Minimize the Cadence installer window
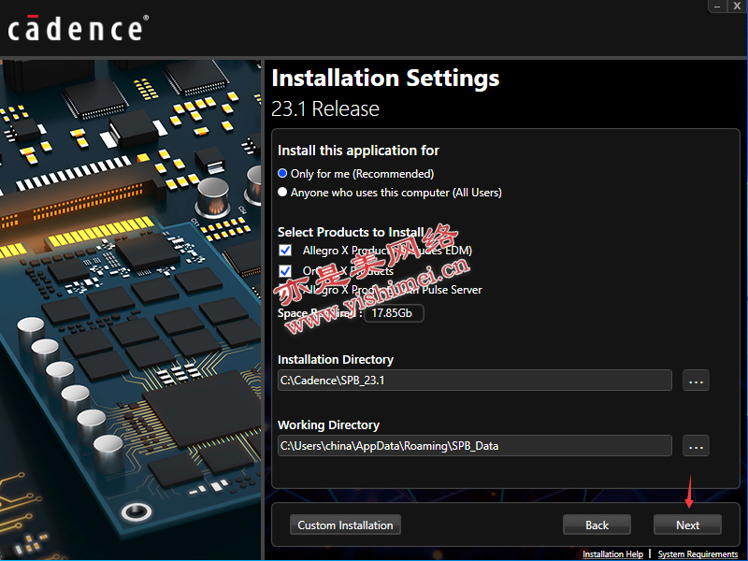 [x=717, y=7]
